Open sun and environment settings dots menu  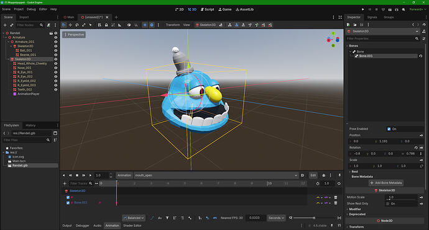click(x=158, y=25)
